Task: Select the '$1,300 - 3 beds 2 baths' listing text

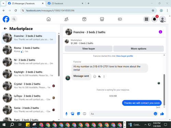Action: point(82,43)
